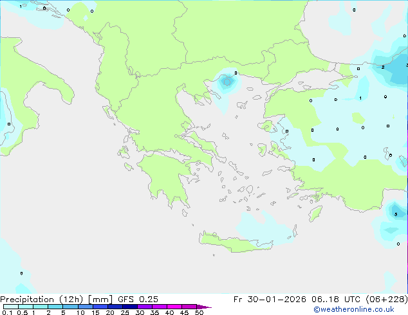Click the 'Precipitation (12h) [mm]' title text
The image size is (408, 315).
click(57, 300)
